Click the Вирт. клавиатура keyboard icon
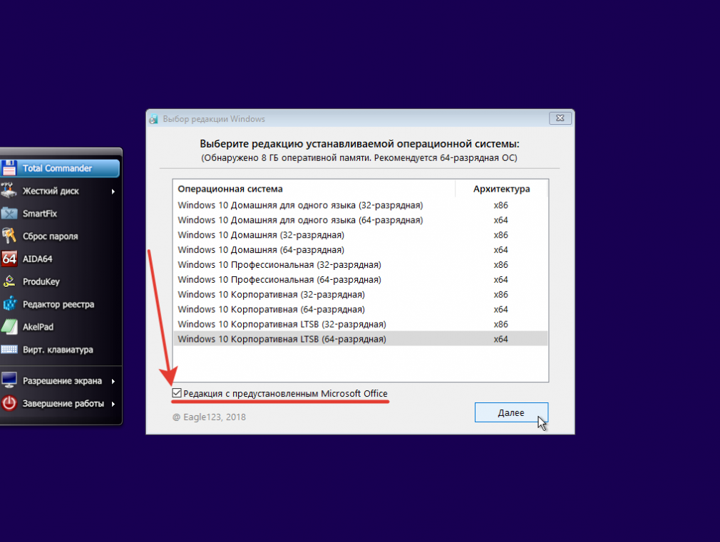 coord(9,350)
